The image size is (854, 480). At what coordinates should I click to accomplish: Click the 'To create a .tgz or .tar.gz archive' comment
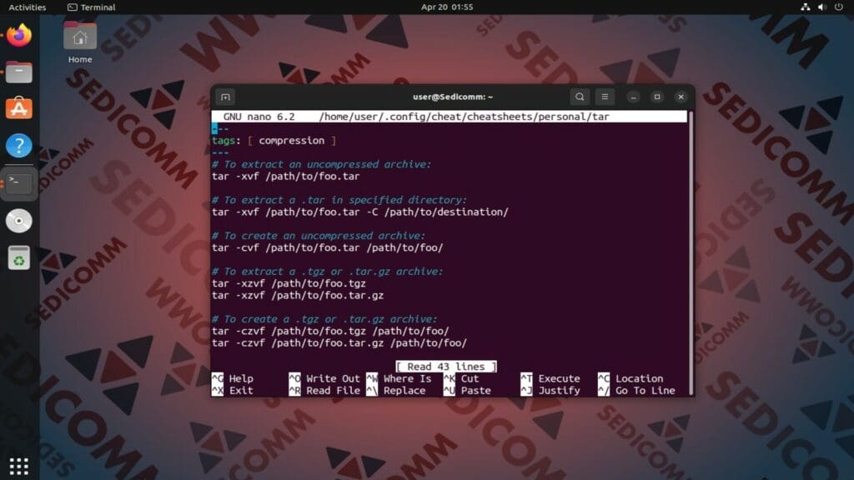point(324,319)
